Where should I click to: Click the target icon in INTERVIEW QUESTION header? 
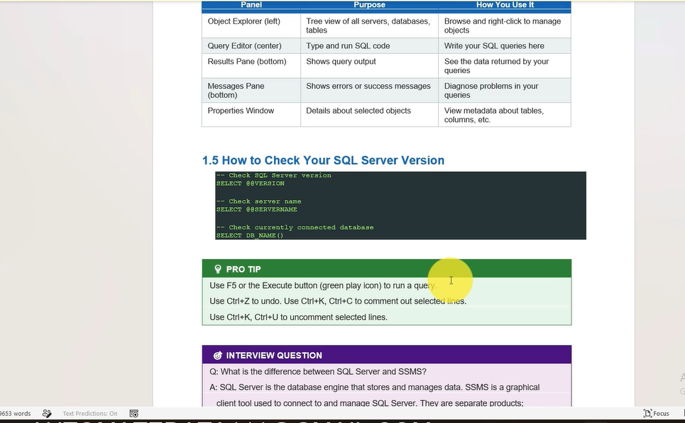click(x=217, y=356)
